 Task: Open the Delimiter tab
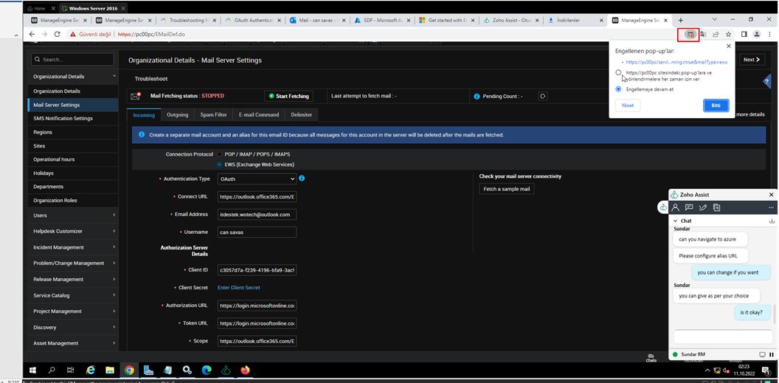click(x=302, y=114)
